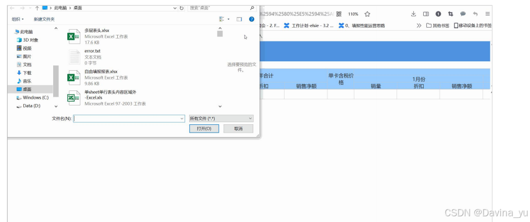Click the 取消 button
The height and width of the screenshot is (222, 530).
coord(238,128)
